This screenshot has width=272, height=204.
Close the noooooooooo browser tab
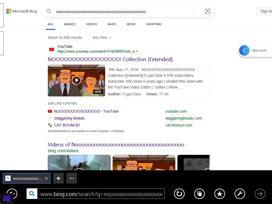(46, 178)
